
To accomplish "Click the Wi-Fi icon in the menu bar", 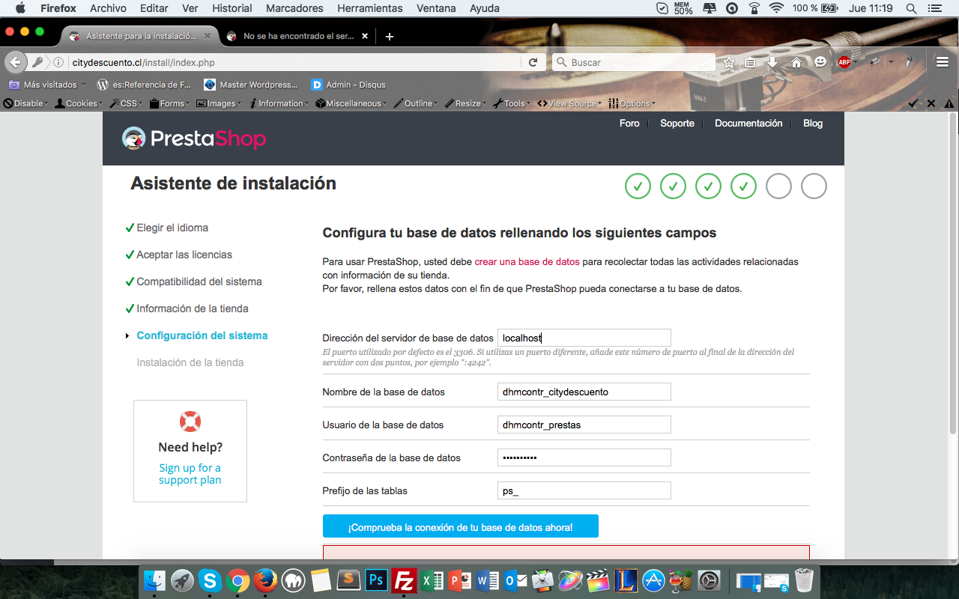I will 776,8.
